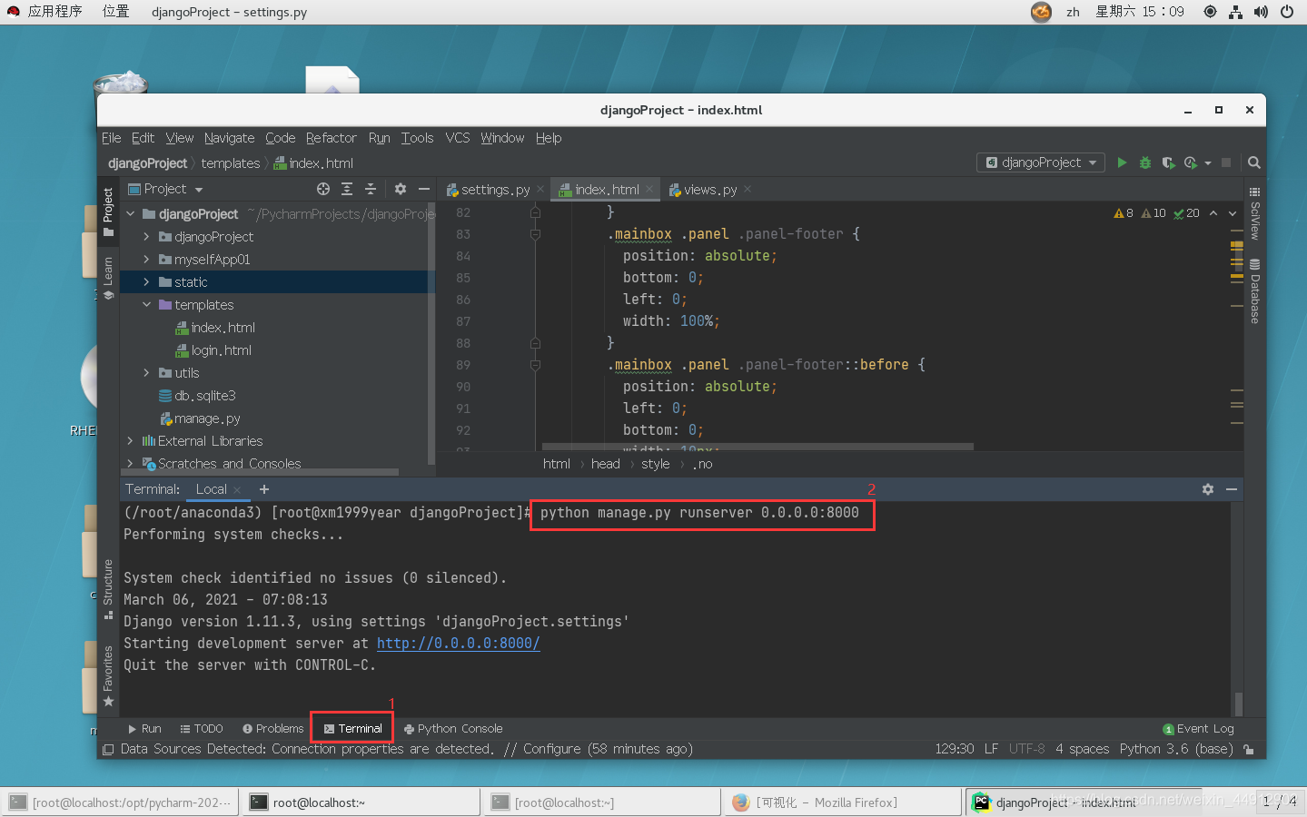Open the SciView side panel
The height and width of the screenshot is (817, 1307).
[x=1254, y=213]
